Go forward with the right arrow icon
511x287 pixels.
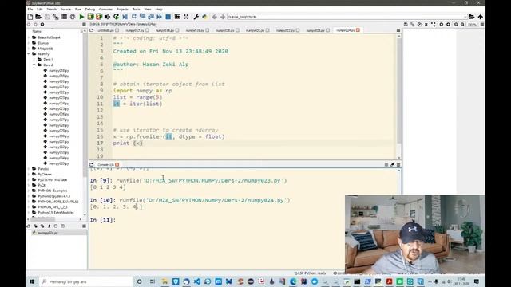point(223,17)
